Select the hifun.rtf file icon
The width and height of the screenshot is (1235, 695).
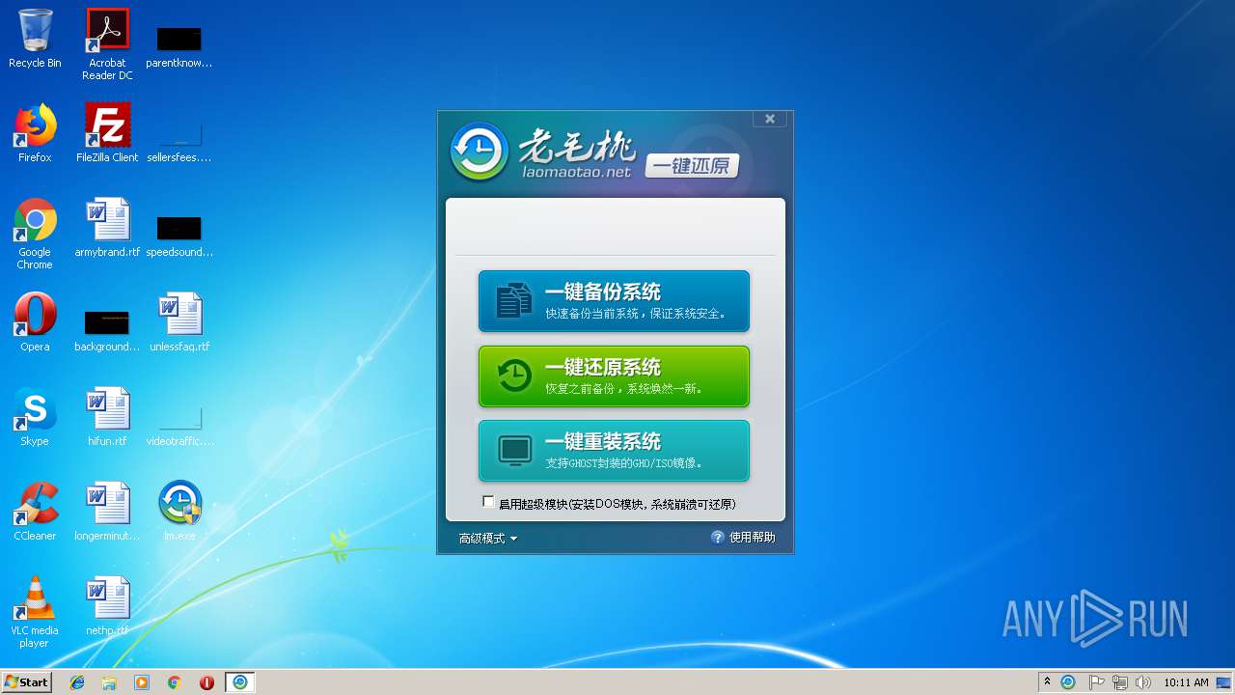point(107,416)
